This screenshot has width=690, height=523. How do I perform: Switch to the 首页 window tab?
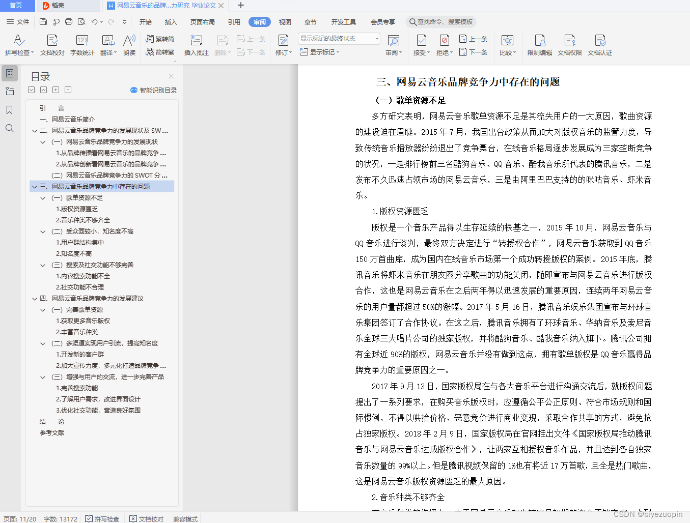[x=16, y=6]
